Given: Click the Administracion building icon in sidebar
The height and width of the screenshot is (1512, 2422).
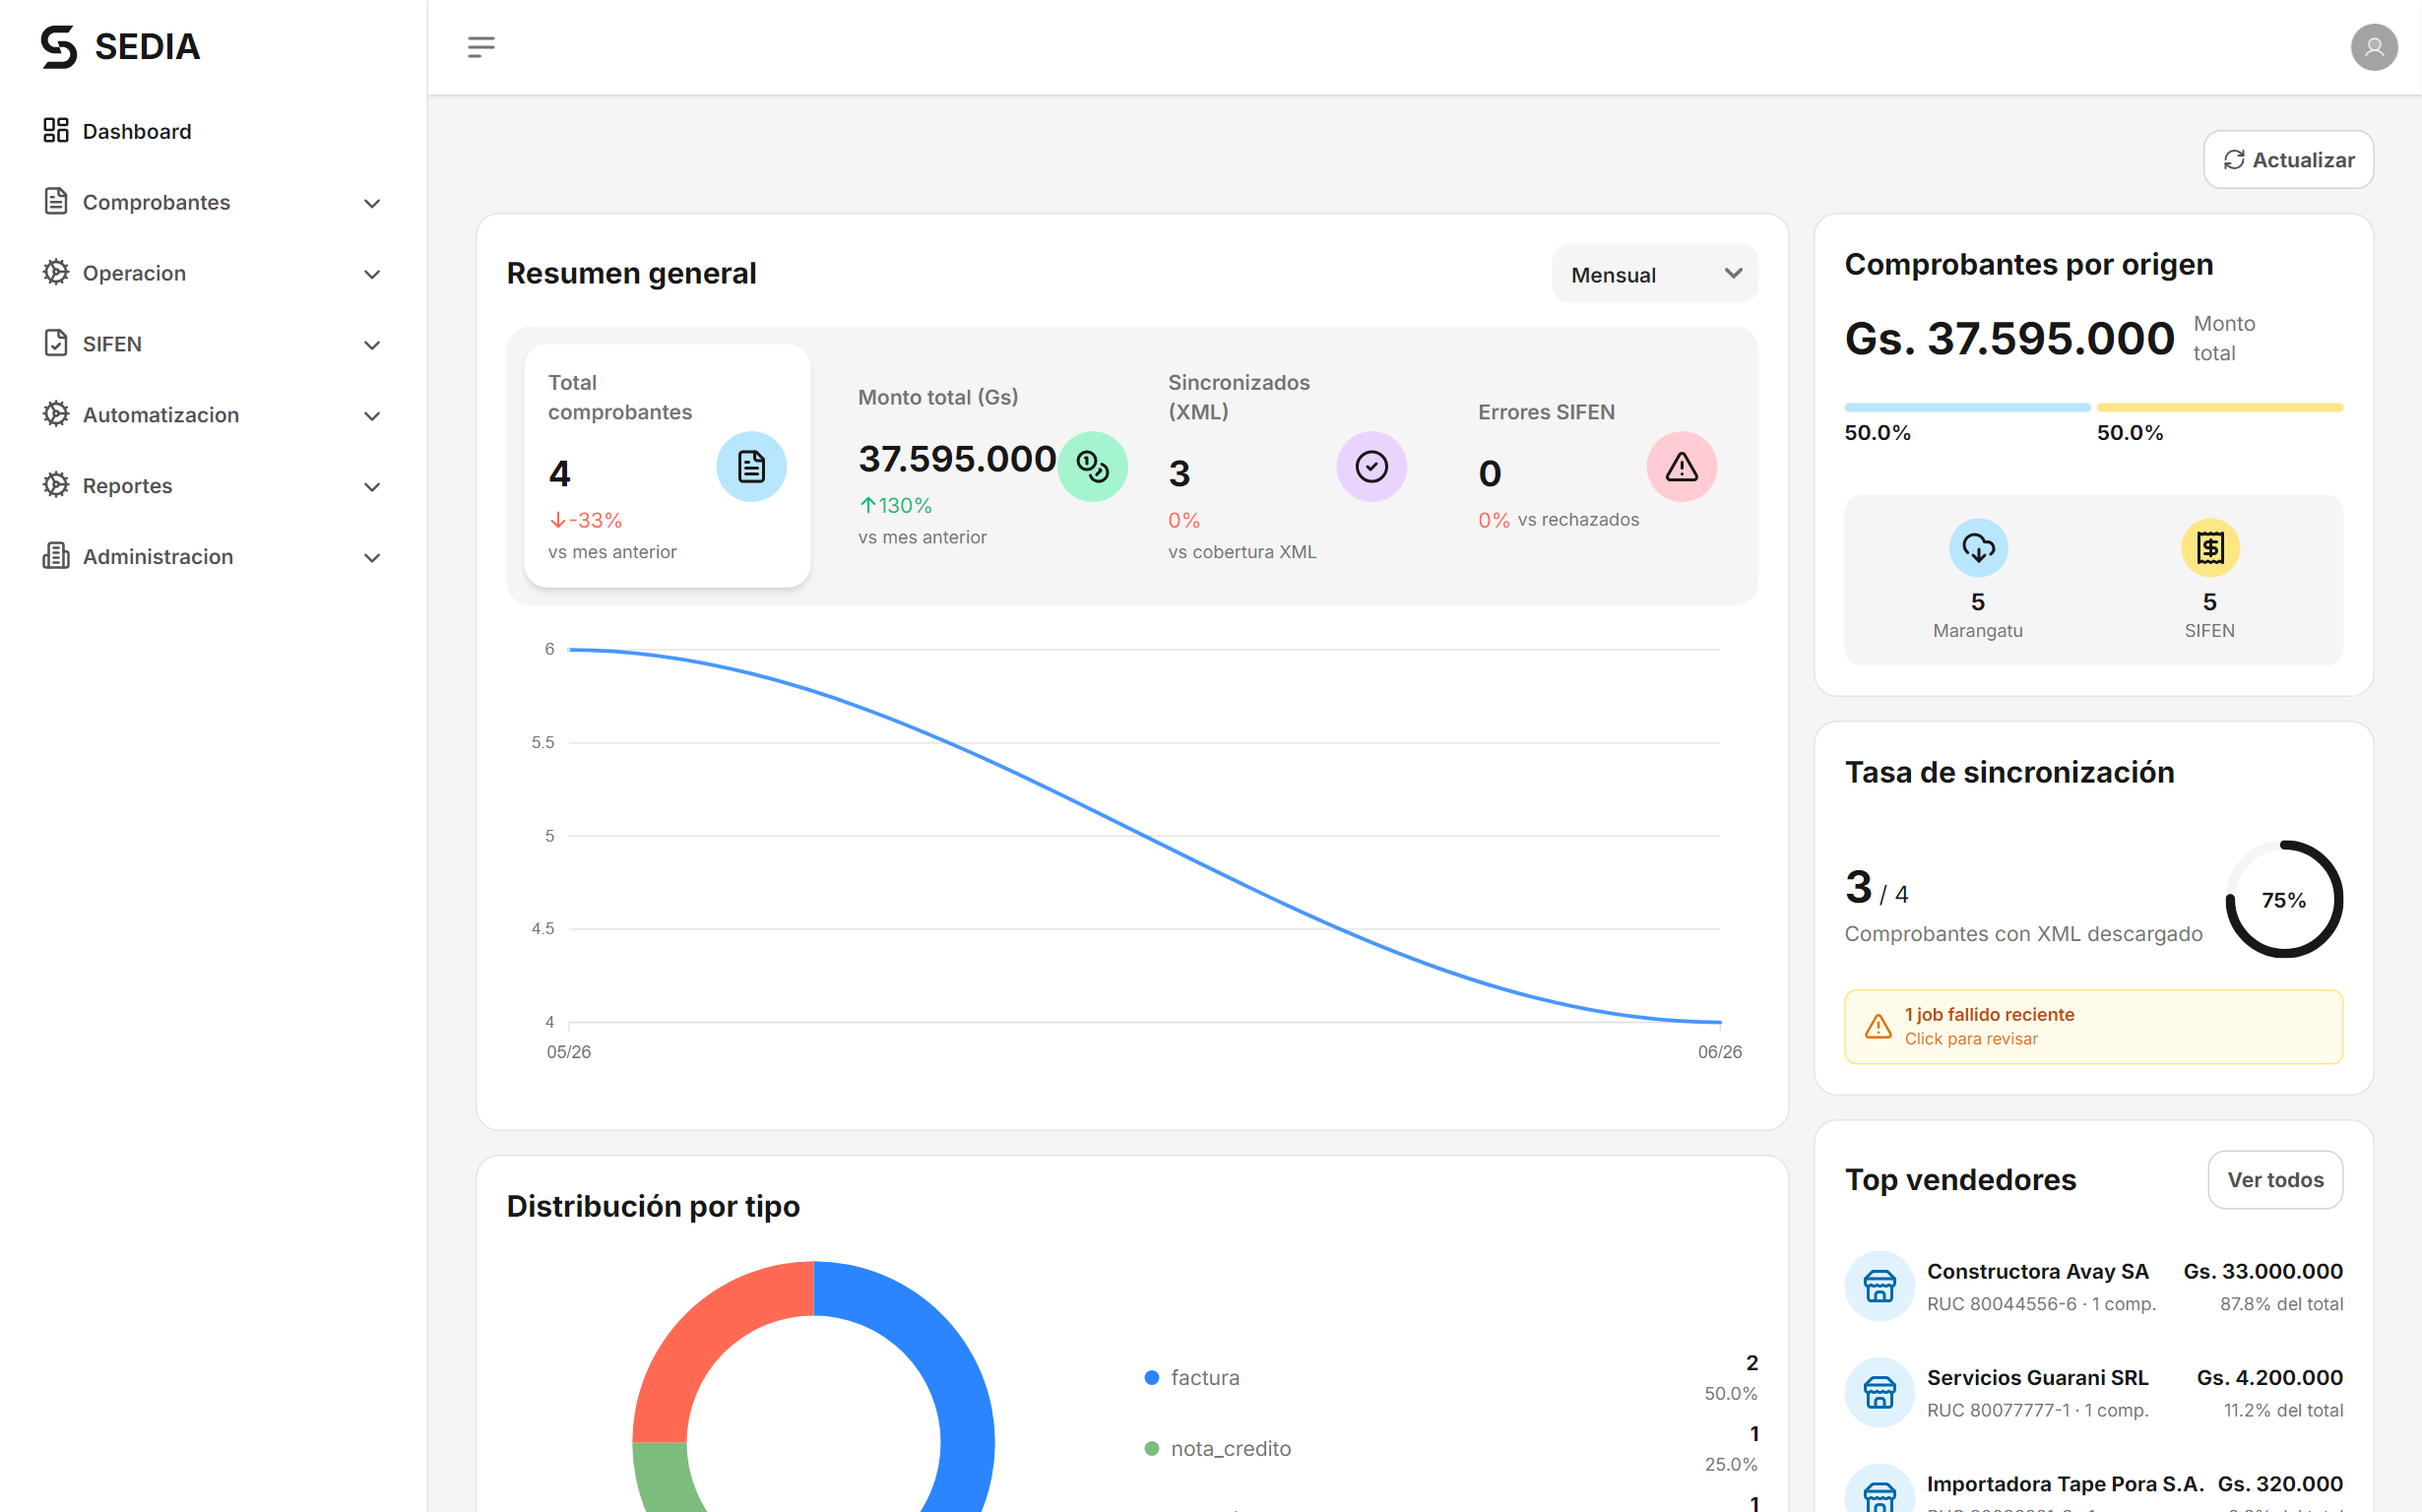Looking at the screenshot, I should coord(56,556).
